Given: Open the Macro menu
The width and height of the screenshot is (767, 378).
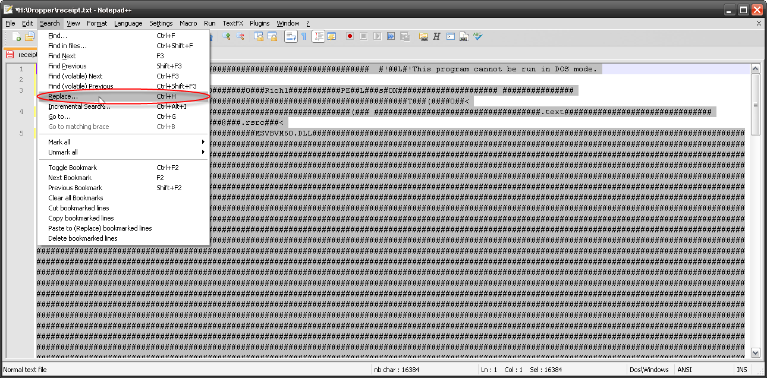Looking at the screenshot, I should pos(188,23).
